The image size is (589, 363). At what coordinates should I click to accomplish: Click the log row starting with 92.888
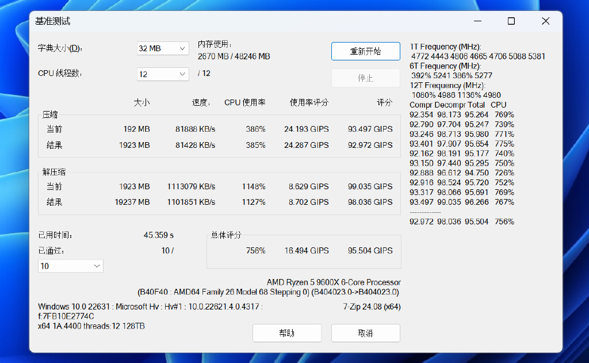(x=462, y=173)
